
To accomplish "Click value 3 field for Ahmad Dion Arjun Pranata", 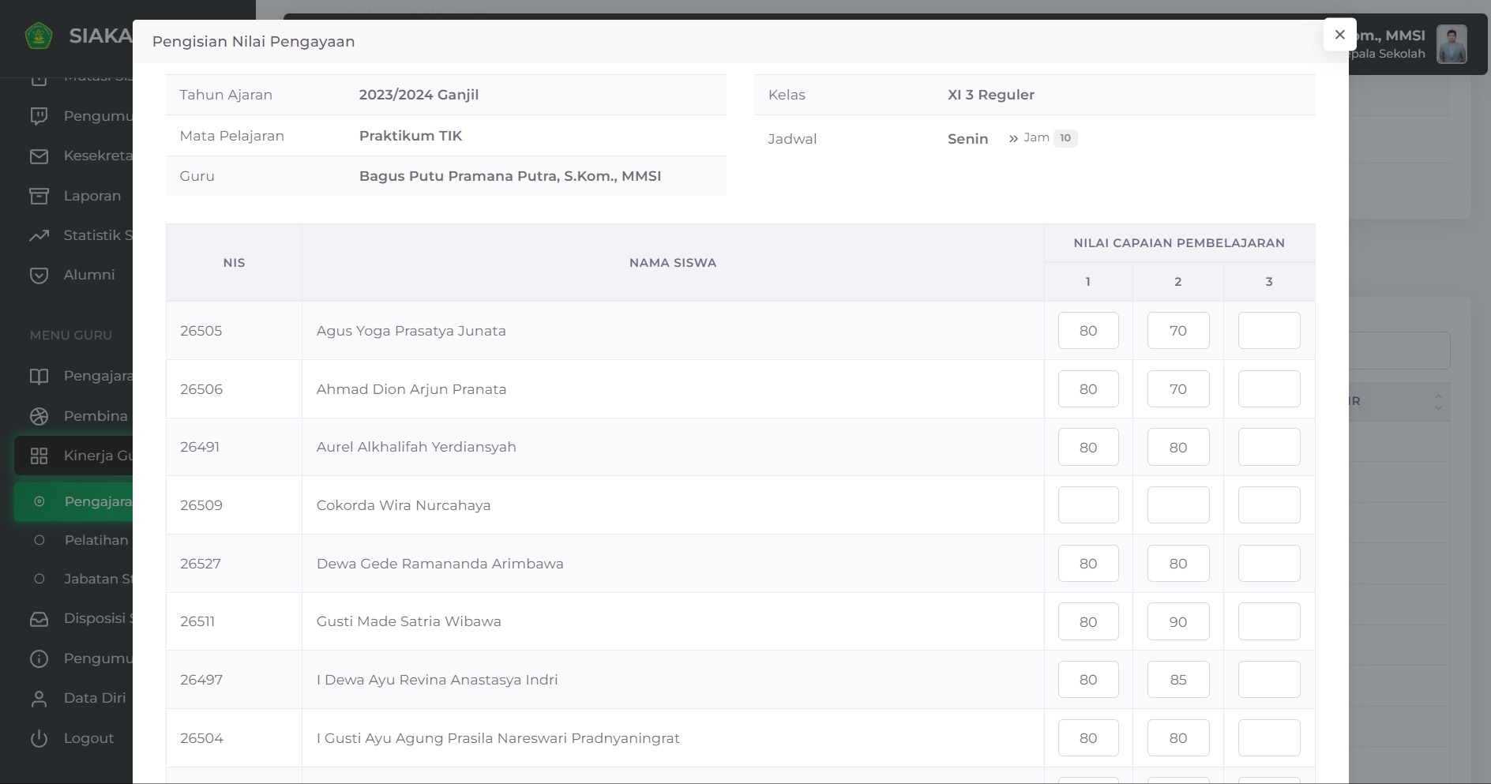I will tap(1269, 389).
